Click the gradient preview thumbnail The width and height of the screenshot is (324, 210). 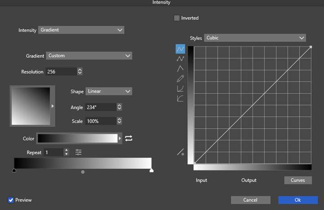[31, 106]
